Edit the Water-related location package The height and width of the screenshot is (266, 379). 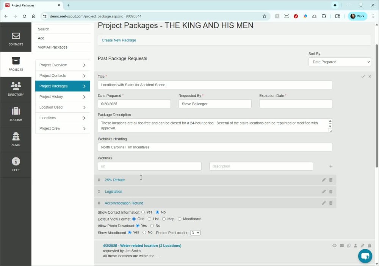tap(362, 246)
